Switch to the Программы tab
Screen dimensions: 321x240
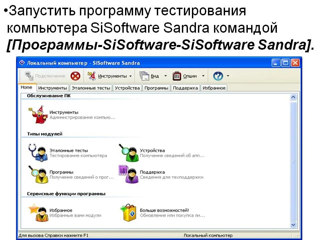click(x=156, y=88)
